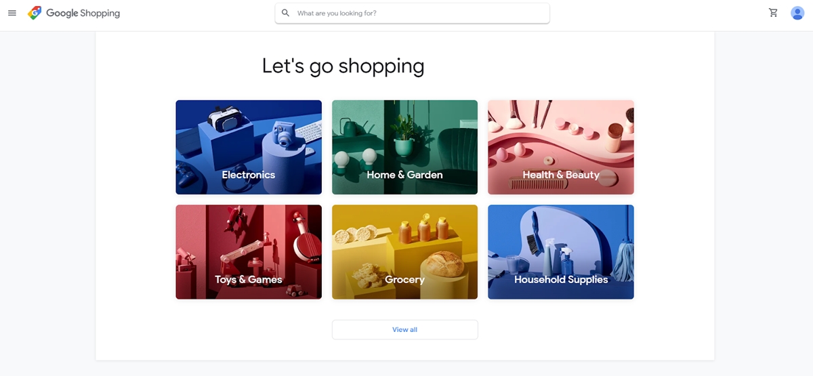
Task: Click the magnifier search icon
Action: 285,13
